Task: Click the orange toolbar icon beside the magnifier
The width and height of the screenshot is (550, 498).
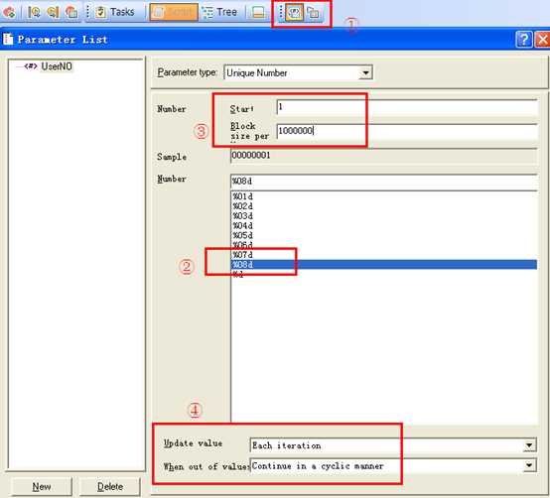Action: (53, 12)
